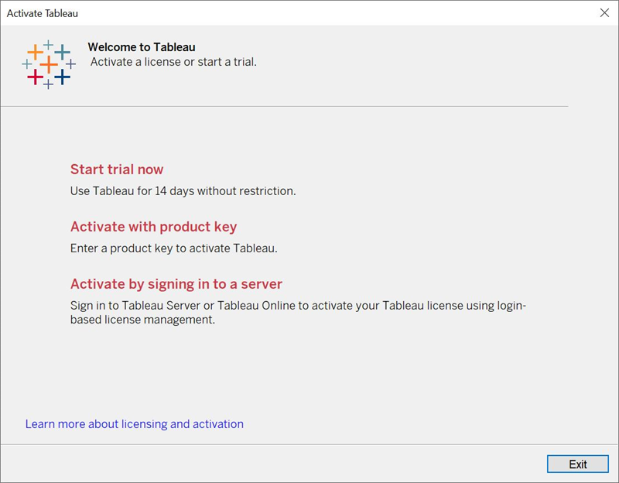Click the Activate Tableau title bar
The width and height of the screenshot is (619, 483).
click(232, 12)
